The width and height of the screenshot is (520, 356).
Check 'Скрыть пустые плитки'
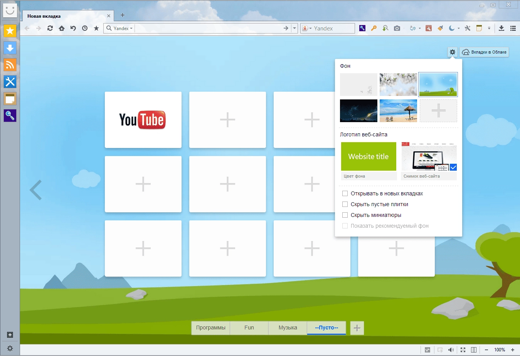click(x=345, y=204)
